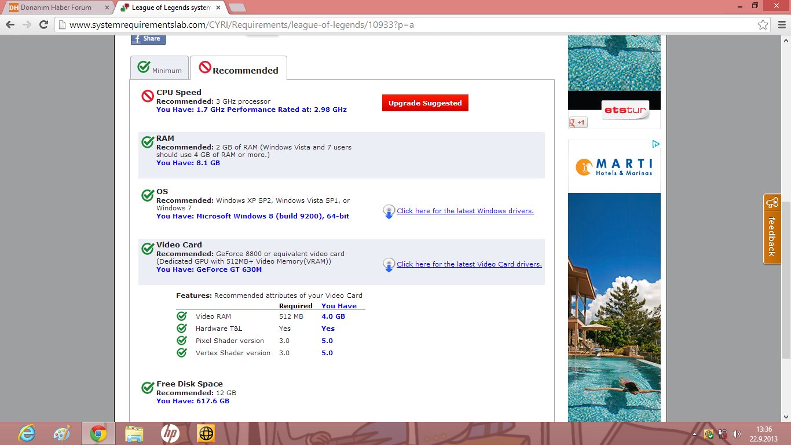Open the Chrome menu hamburger icon
This screenshot has width=791, height=445.
pyautogui.click(x=779, y=25)
